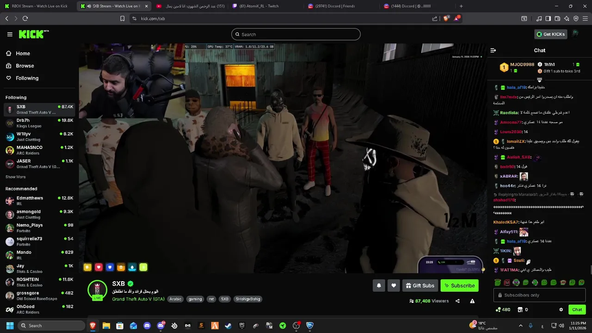This screenshot has width=592, height=333.
Task: Show hidden system tray icons
Action: click(x=520, y=326)
